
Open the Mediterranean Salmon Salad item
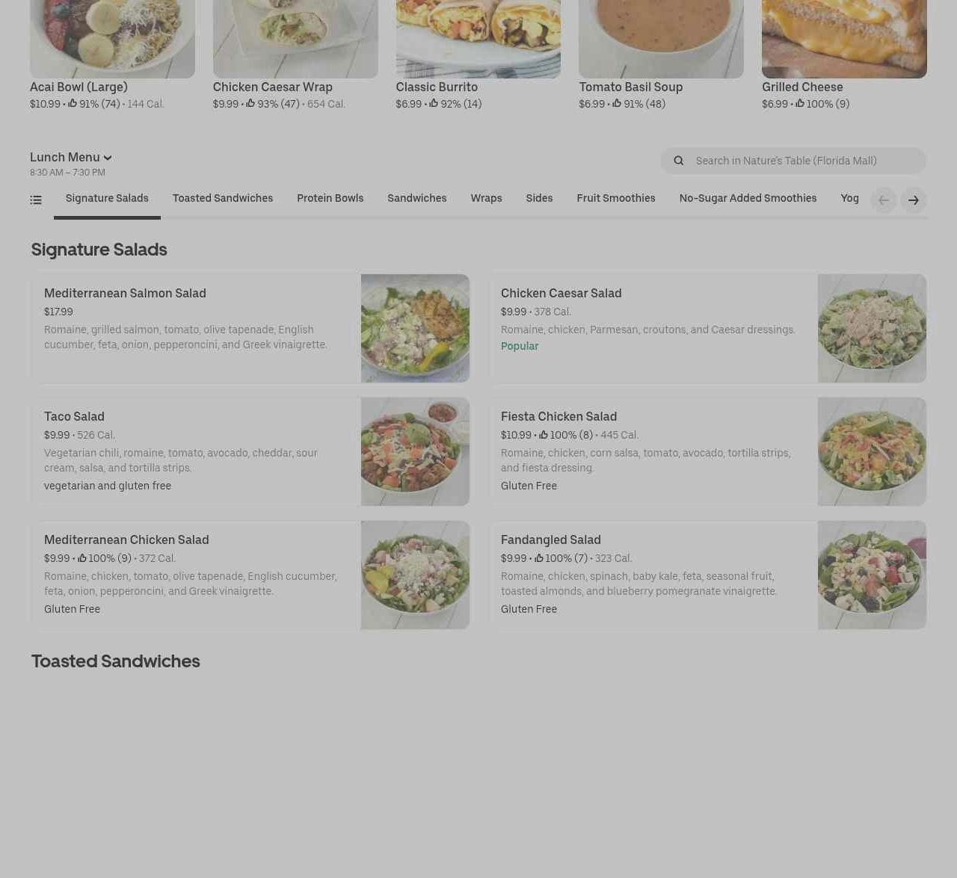pos(250,328)
